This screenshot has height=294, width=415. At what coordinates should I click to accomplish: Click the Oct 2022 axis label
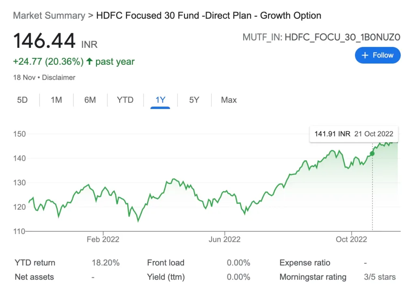pos(351,239)
